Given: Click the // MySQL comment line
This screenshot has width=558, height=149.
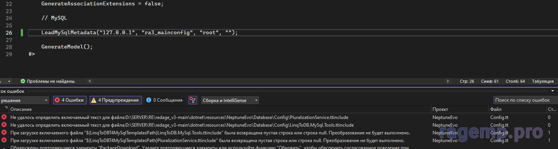Looking at the screenshot, I should click(54, 18).
